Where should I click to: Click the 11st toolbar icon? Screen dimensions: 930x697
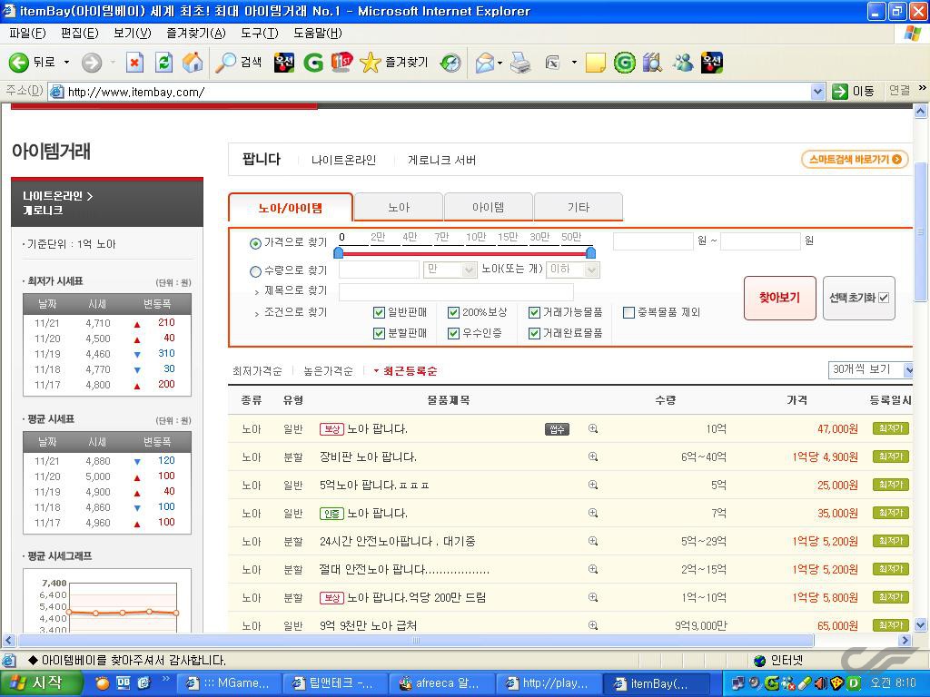click(341, 62)
